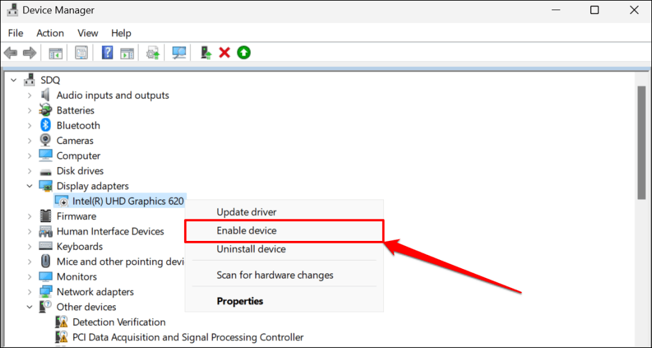Expand the Disk drives node
This screenshot has height=348, width=652.
pos(29,171)
